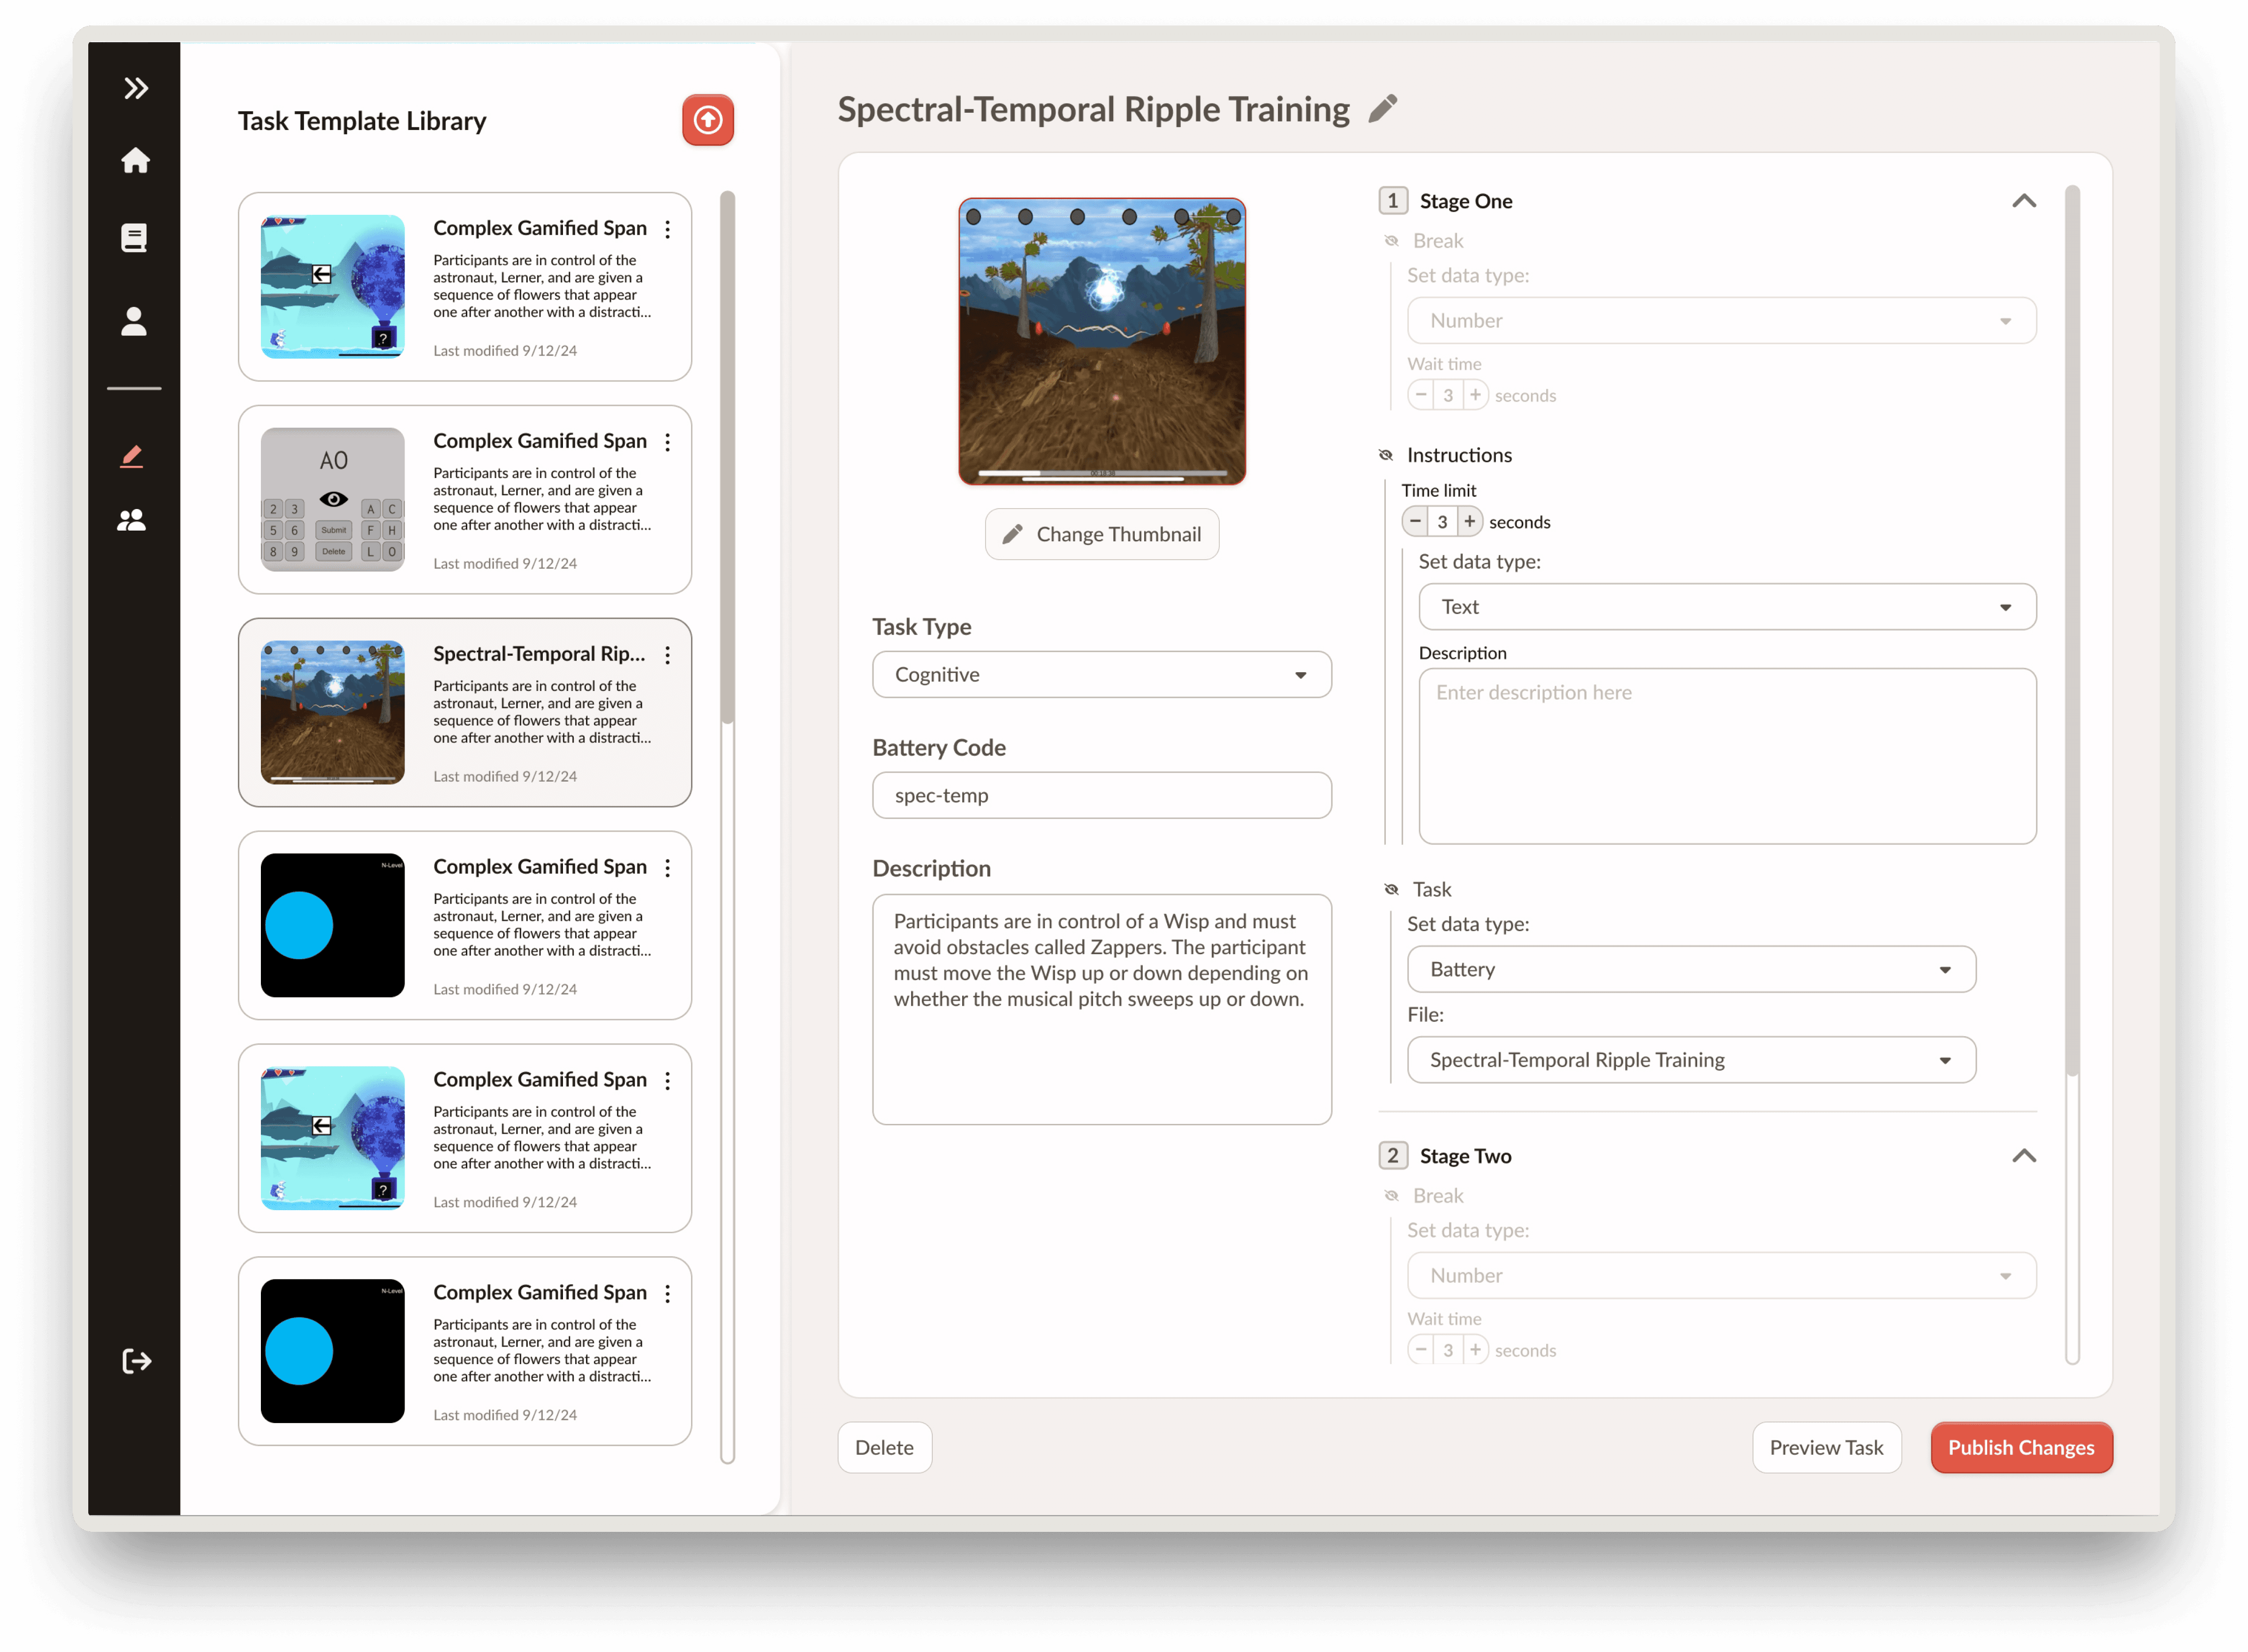Click the logout icon in sidebar

click(136, 1361)
